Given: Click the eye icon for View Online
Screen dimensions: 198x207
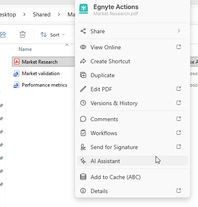Looking at the screenshot, I should [83, 47].
